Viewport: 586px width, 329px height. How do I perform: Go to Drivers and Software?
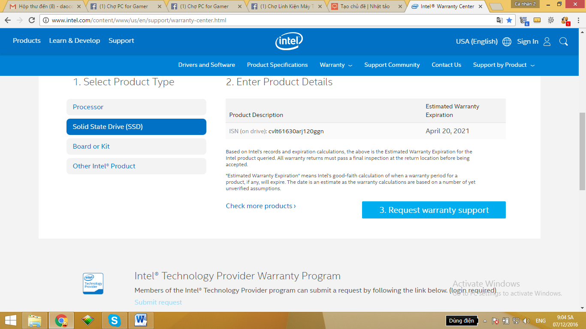(x=207, y=65)
